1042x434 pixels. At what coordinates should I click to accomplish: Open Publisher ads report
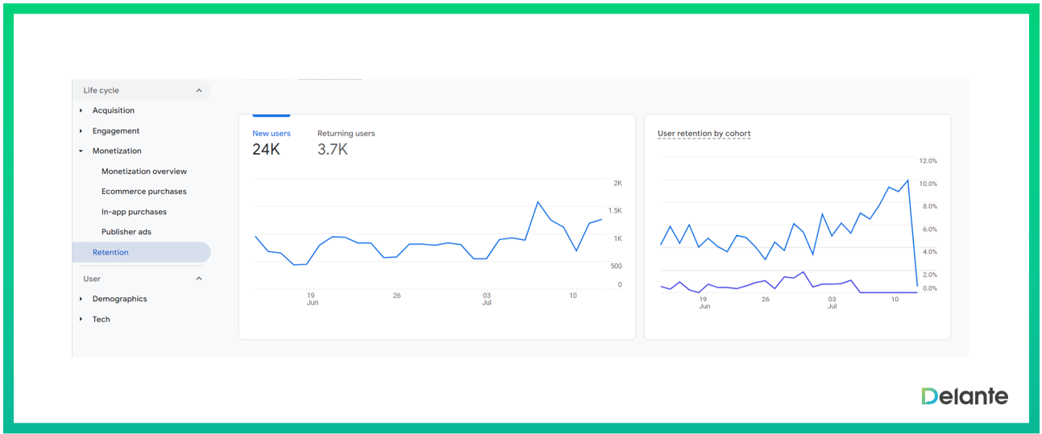pos(126,232)
